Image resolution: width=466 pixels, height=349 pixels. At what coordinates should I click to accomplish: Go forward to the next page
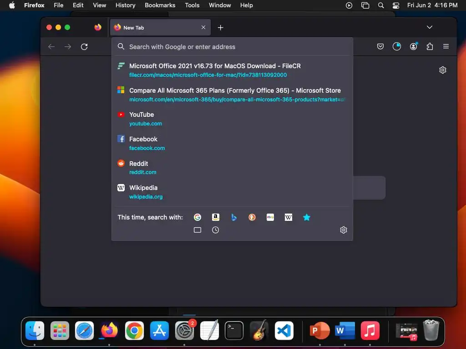(x=68, y=47)
